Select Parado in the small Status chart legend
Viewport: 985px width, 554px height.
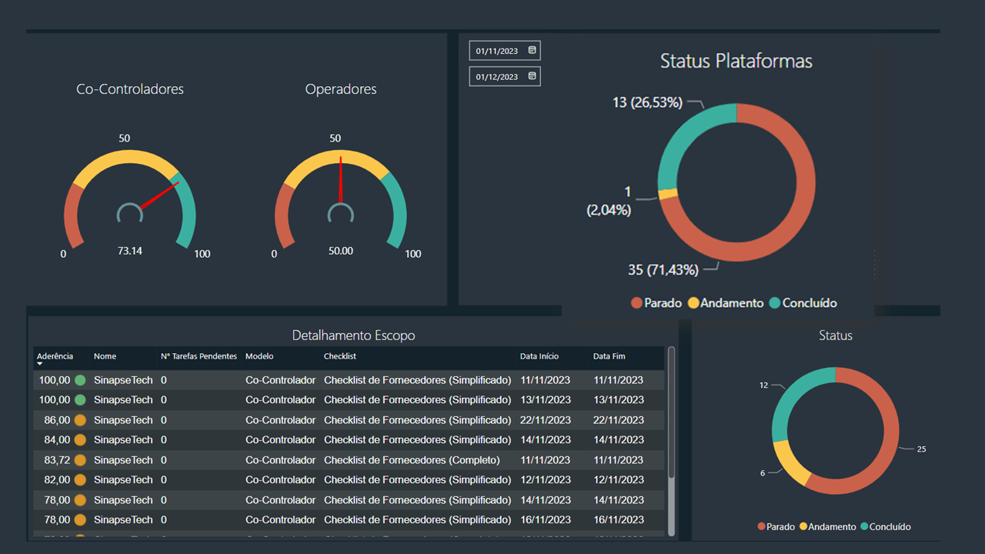[776, 527]
